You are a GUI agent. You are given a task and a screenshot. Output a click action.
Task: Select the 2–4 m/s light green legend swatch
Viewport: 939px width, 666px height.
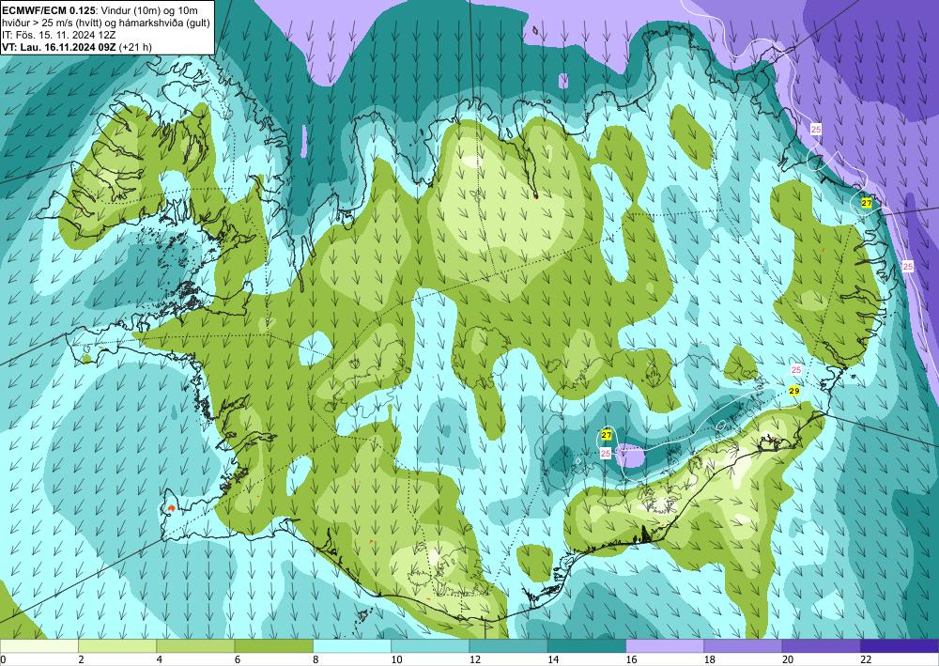coord(117,645)
